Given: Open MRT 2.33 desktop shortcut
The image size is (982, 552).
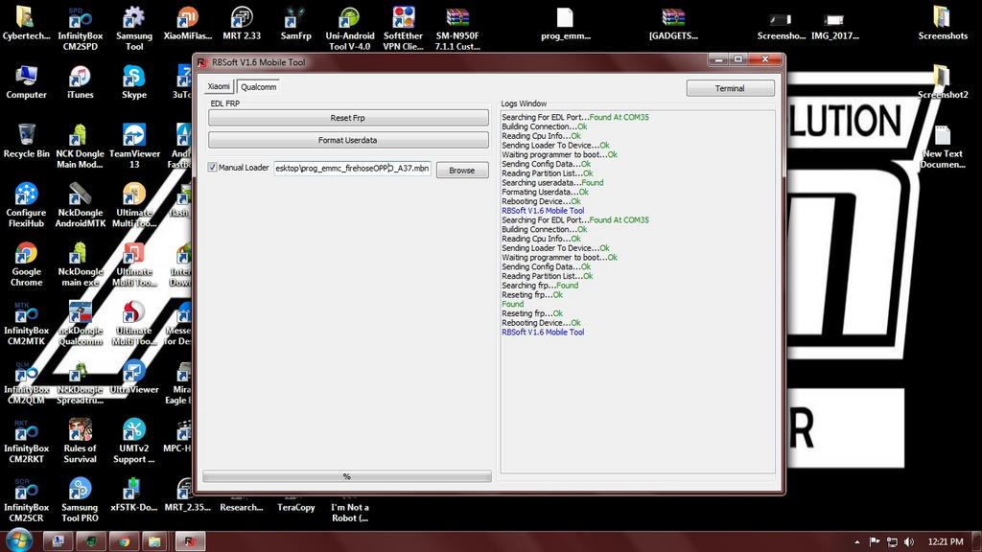Looking at the screenshot, I should (242, 24).
